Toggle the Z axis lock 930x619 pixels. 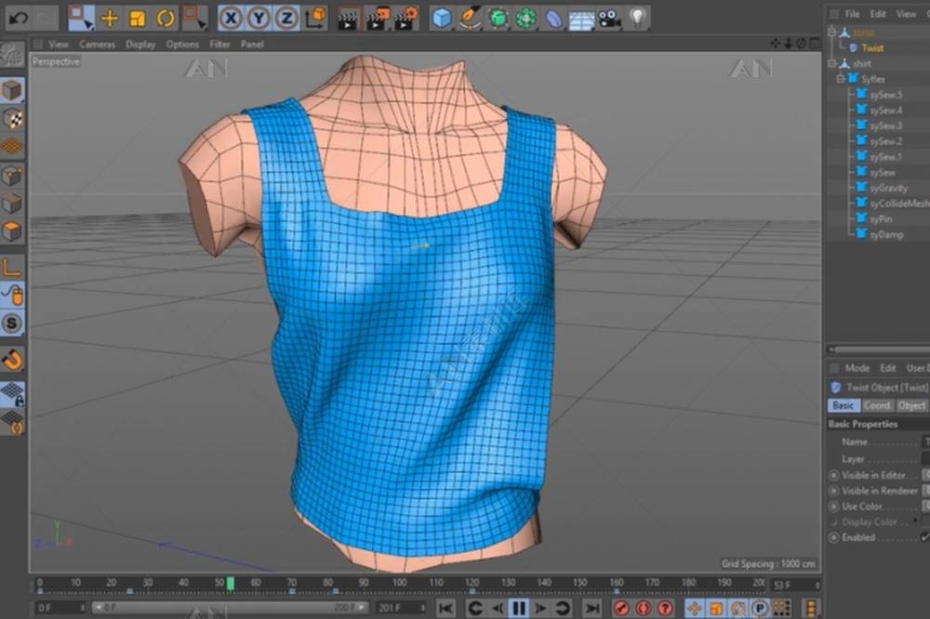click(287, 18)
